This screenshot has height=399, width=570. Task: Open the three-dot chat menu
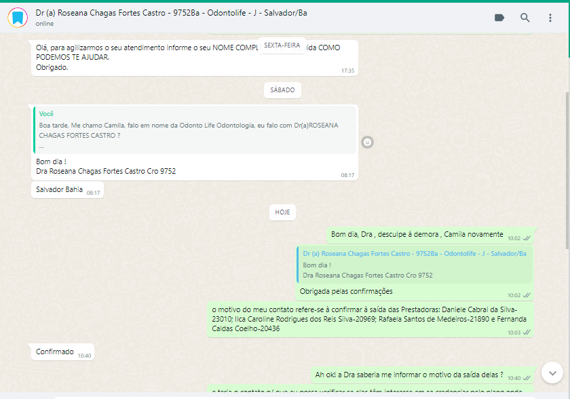(x=550, y=18)
